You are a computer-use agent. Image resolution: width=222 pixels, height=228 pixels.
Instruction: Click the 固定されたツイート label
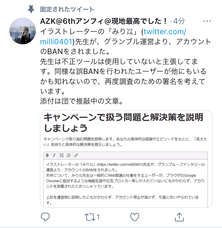point(67,10)
